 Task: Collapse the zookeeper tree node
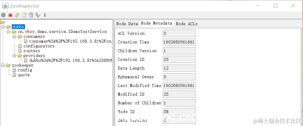[3, 65]
